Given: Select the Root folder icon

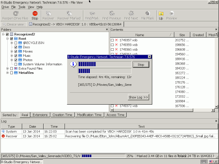Looking at the screenshot, I should coord(16,38).
